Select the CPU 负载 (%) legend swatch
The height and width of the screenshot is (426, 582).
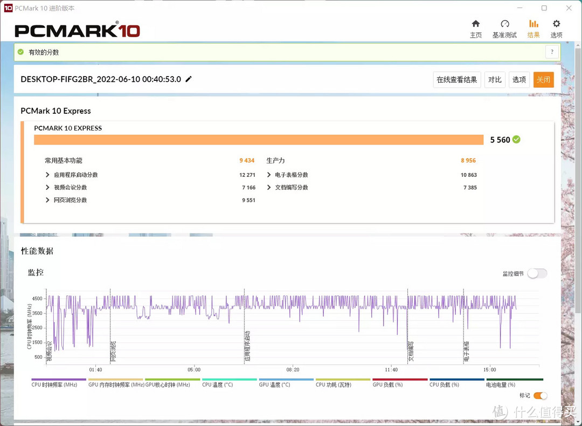click(x=457, y=380)
